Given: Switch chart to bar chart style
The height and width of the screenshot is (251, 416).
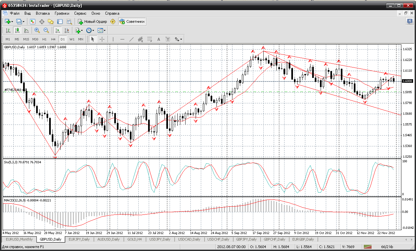Looking at the screenshot, I should click(8, 30).
